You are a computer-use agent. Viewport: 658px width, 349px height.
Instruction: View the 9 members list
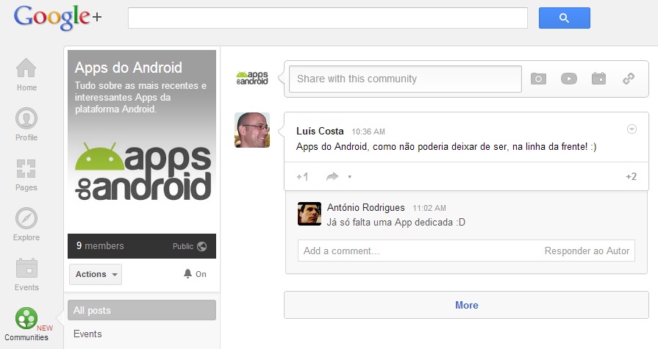(100, 246)
